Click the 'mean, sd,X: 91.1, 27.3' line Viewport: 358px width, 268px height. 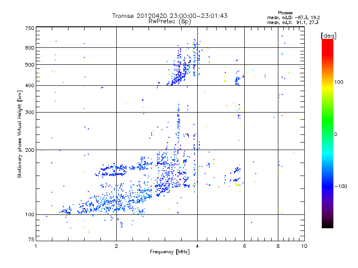pyautogui.click(x=293, y=22)
